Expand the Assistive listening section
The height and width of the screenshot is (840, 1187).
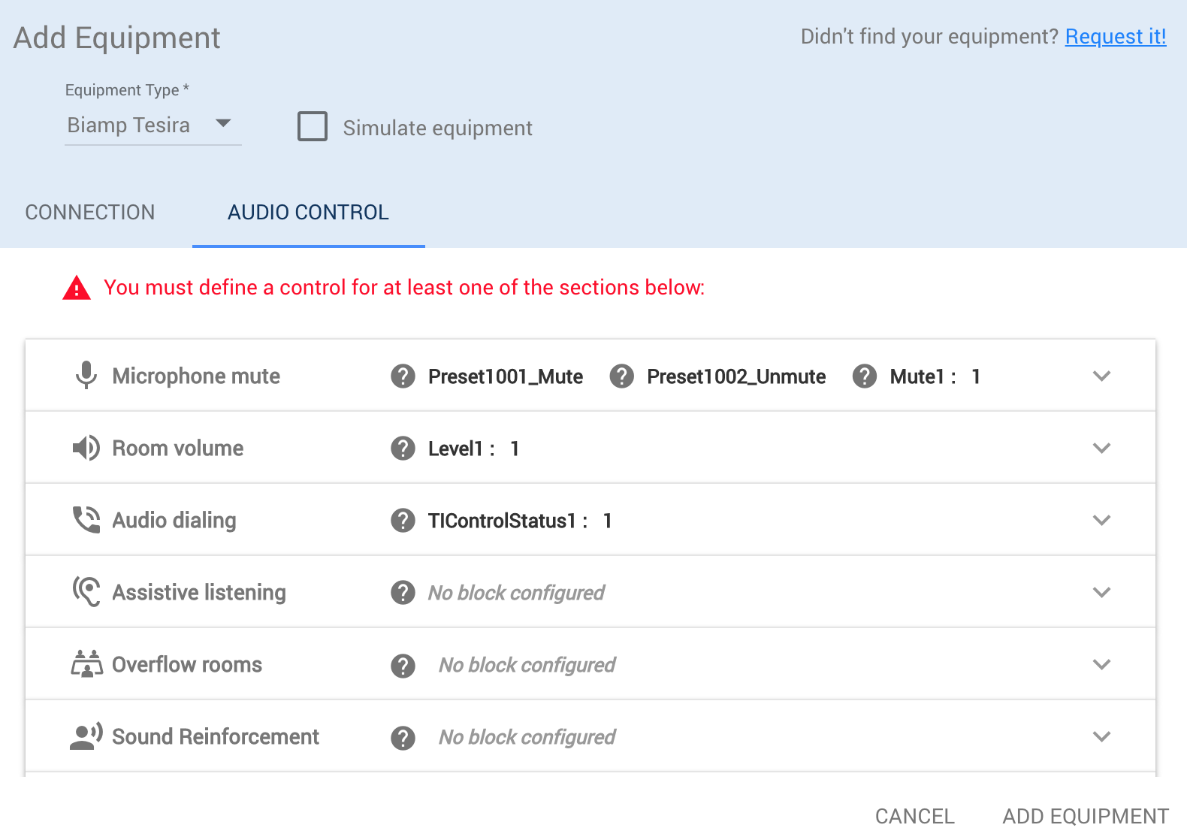coord(1102,591)
